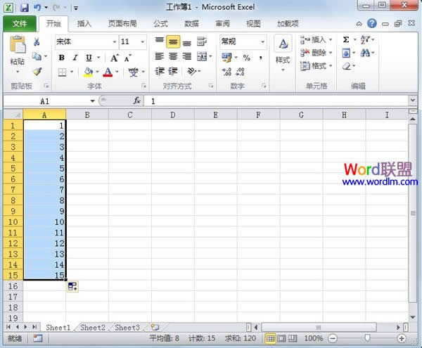Click the AutoSum sigma icon
The image size is (422, 348).
(346, 40)
